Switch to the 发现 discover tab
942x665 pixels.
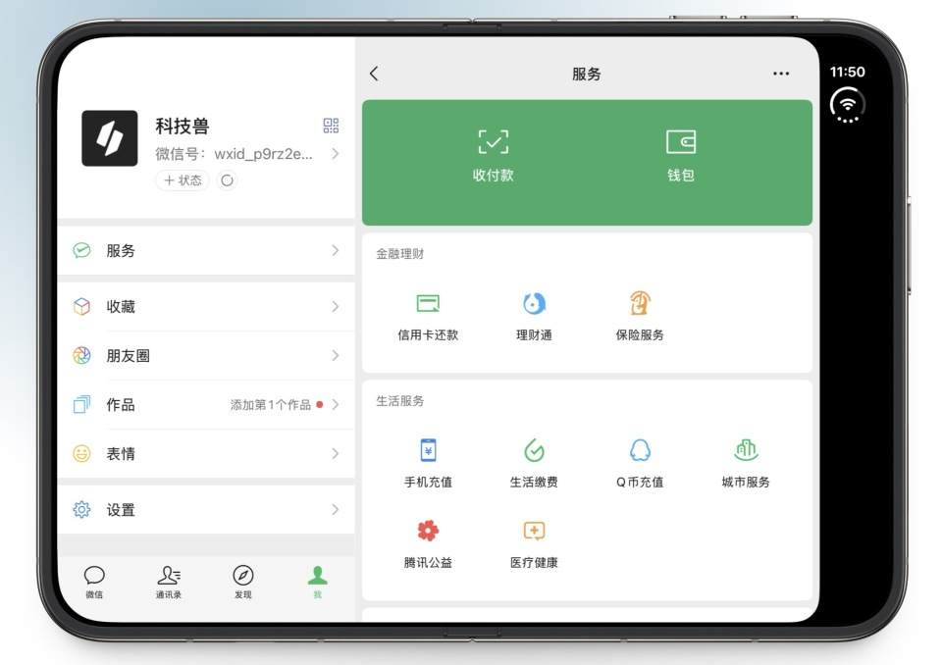tap(243, 582)
